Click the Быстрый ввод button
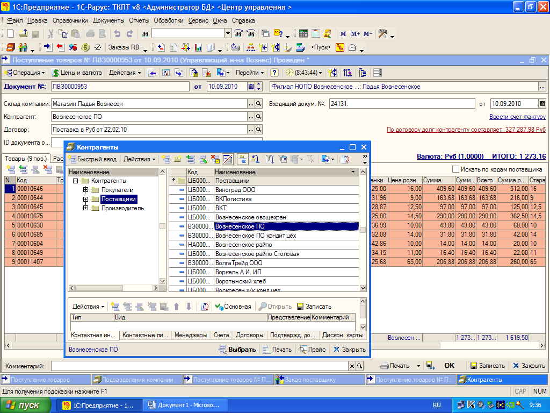Viewport: 550px width, 413px height. [x=92, y=159]
